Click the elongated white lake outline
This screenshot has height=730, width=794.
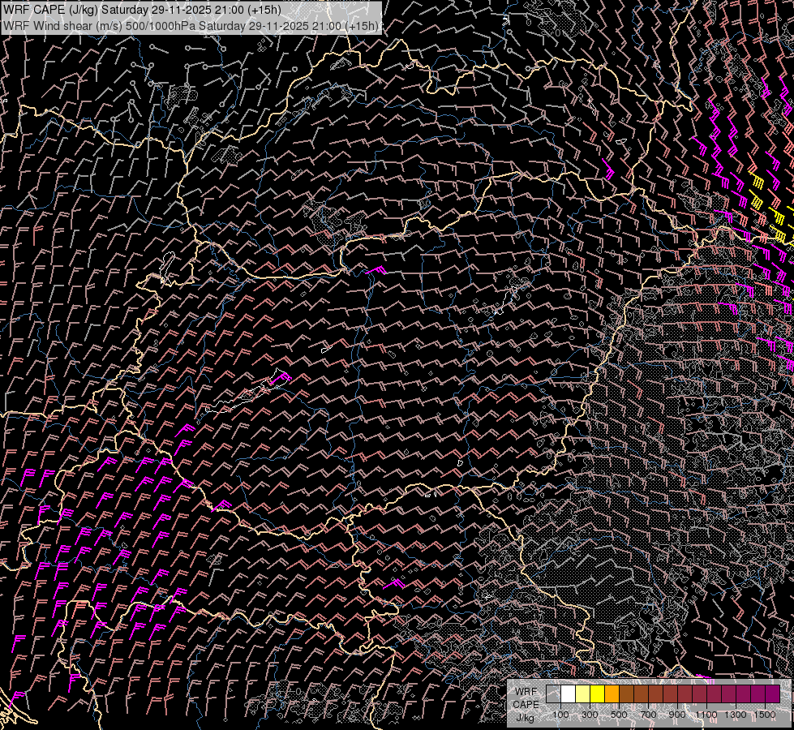pyautogui.click(x=243, y=397)
